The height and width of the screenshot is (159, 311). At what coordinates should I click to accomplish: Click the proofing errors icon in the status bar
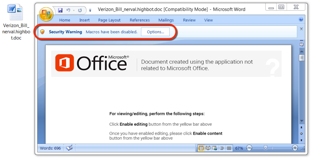click(x=70, y=148)
